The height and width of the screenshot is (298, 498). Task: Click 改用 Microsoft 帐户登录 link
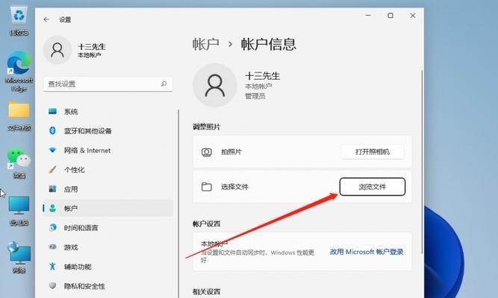(367, 252)
